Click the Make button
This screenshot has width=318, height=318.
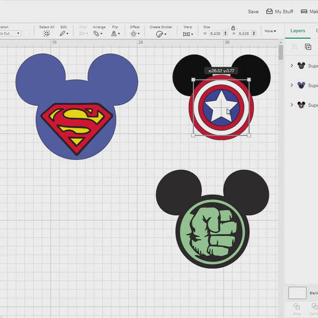(309, 12)
